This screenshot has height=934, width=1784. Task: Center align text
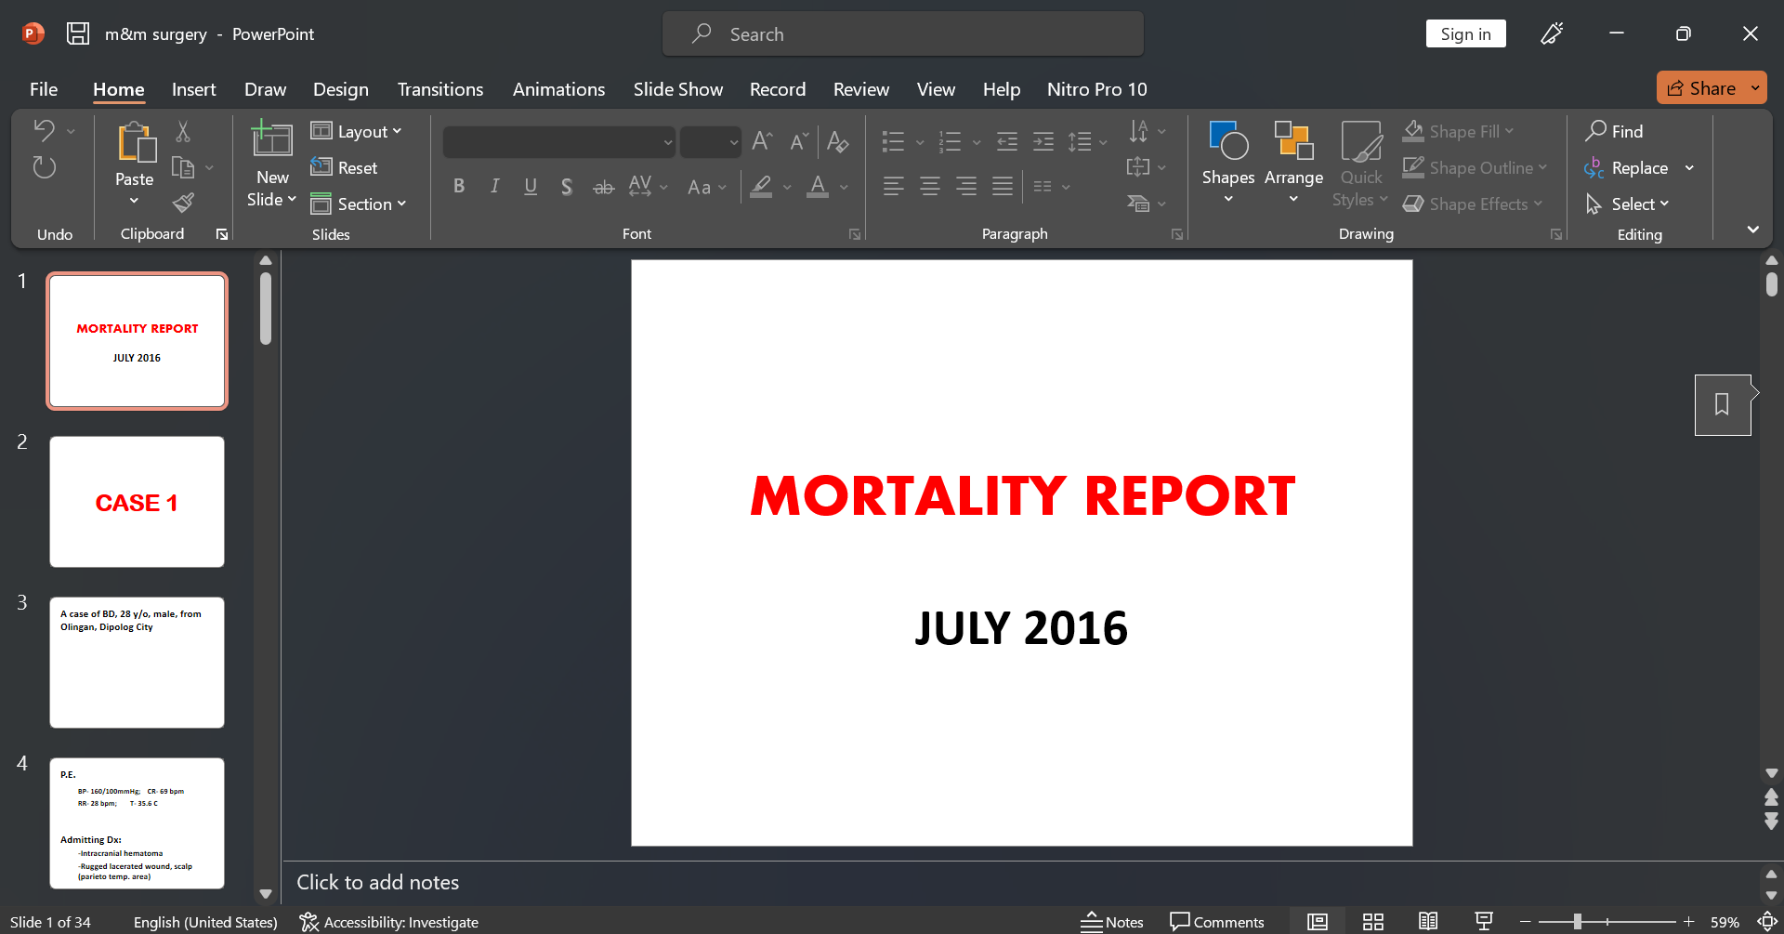(929, 186)
